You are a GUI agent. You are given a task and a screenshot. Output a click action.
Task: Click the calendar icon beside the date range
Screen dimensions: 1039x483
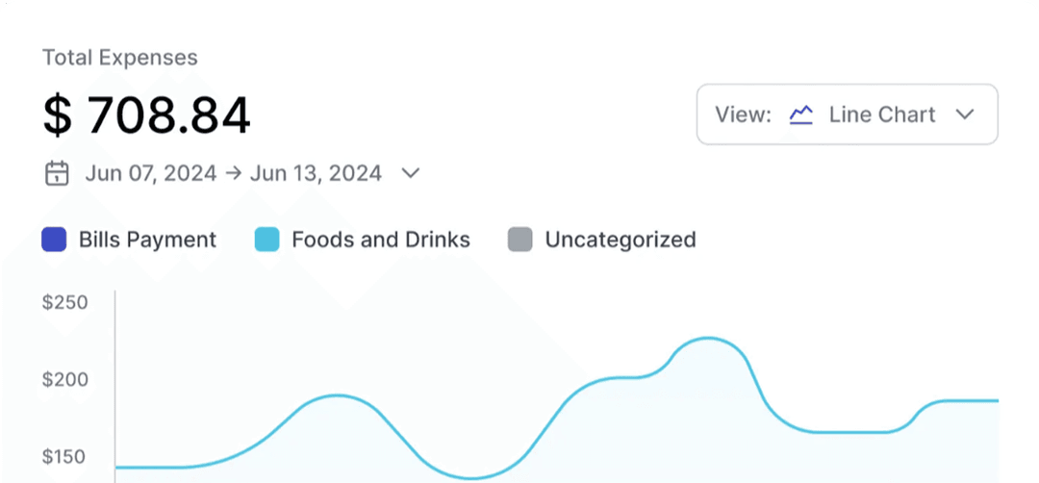(58, 174)
